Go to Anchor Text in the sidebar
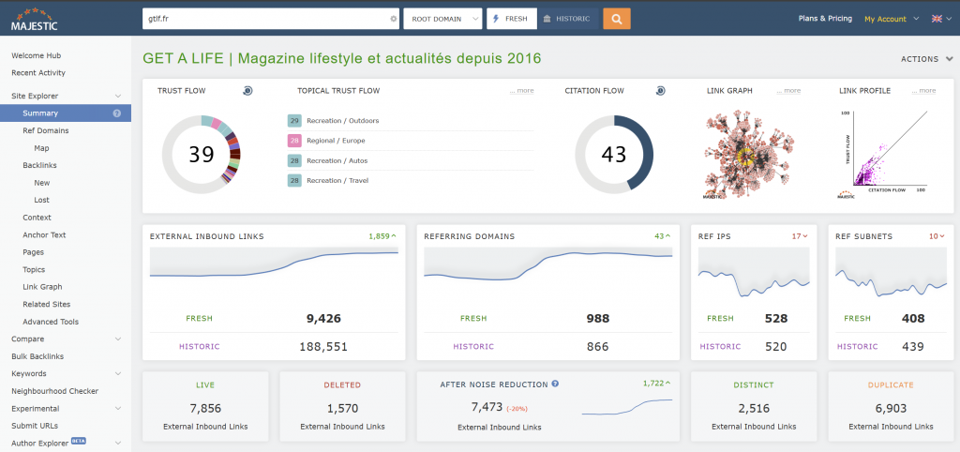The width and height of the screenshot is (960, 452). 44,234
